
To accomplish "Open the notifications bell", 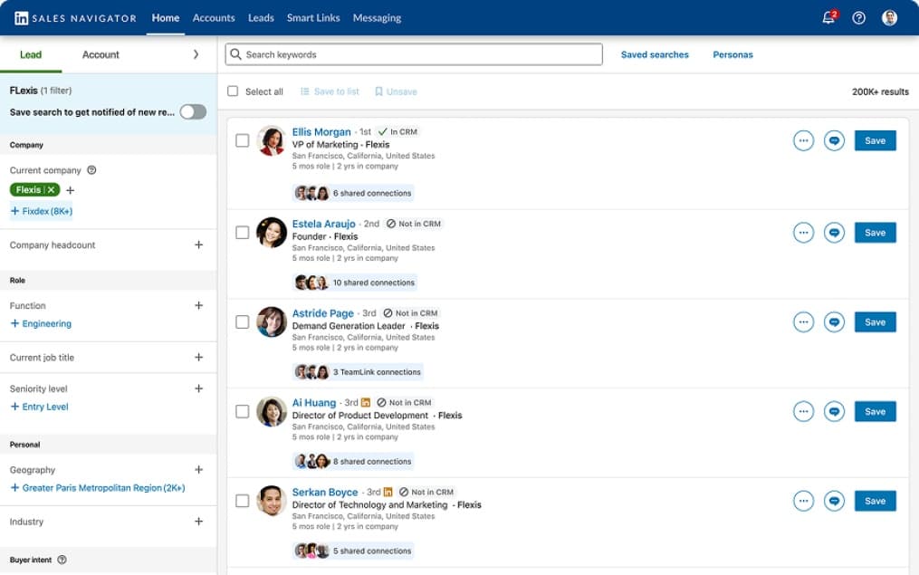I will [827, 17].
